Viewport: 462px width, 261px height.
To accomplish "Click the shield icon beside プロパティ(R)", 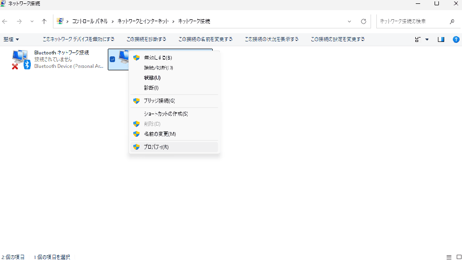I will [136, 147].
